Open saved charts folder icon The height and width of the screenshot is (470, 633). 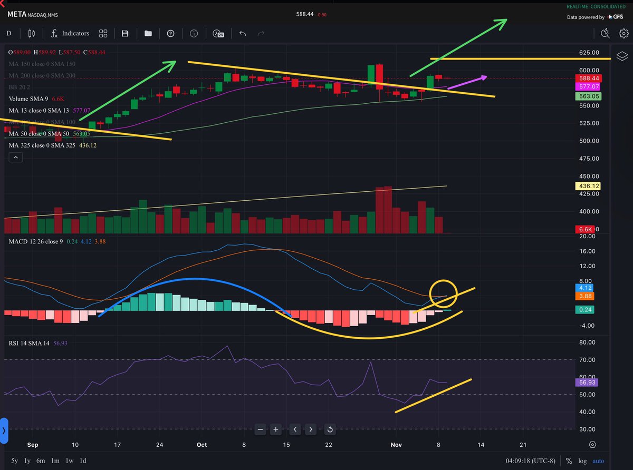tap(148, 33)
